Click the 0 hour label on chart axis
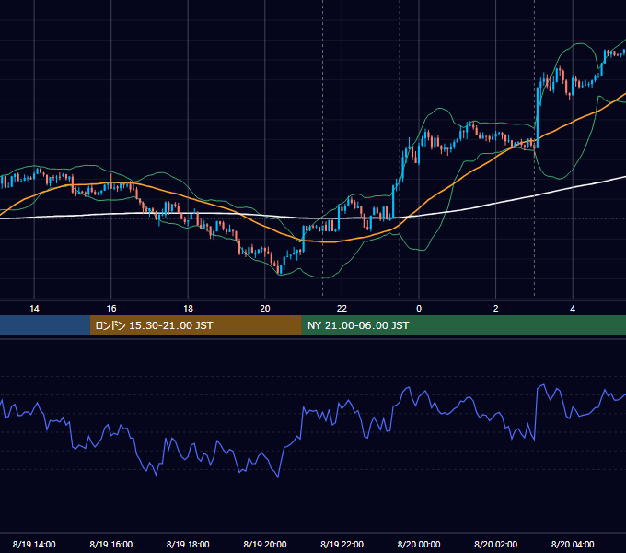626x553 pixels. [x=419, y=309]
